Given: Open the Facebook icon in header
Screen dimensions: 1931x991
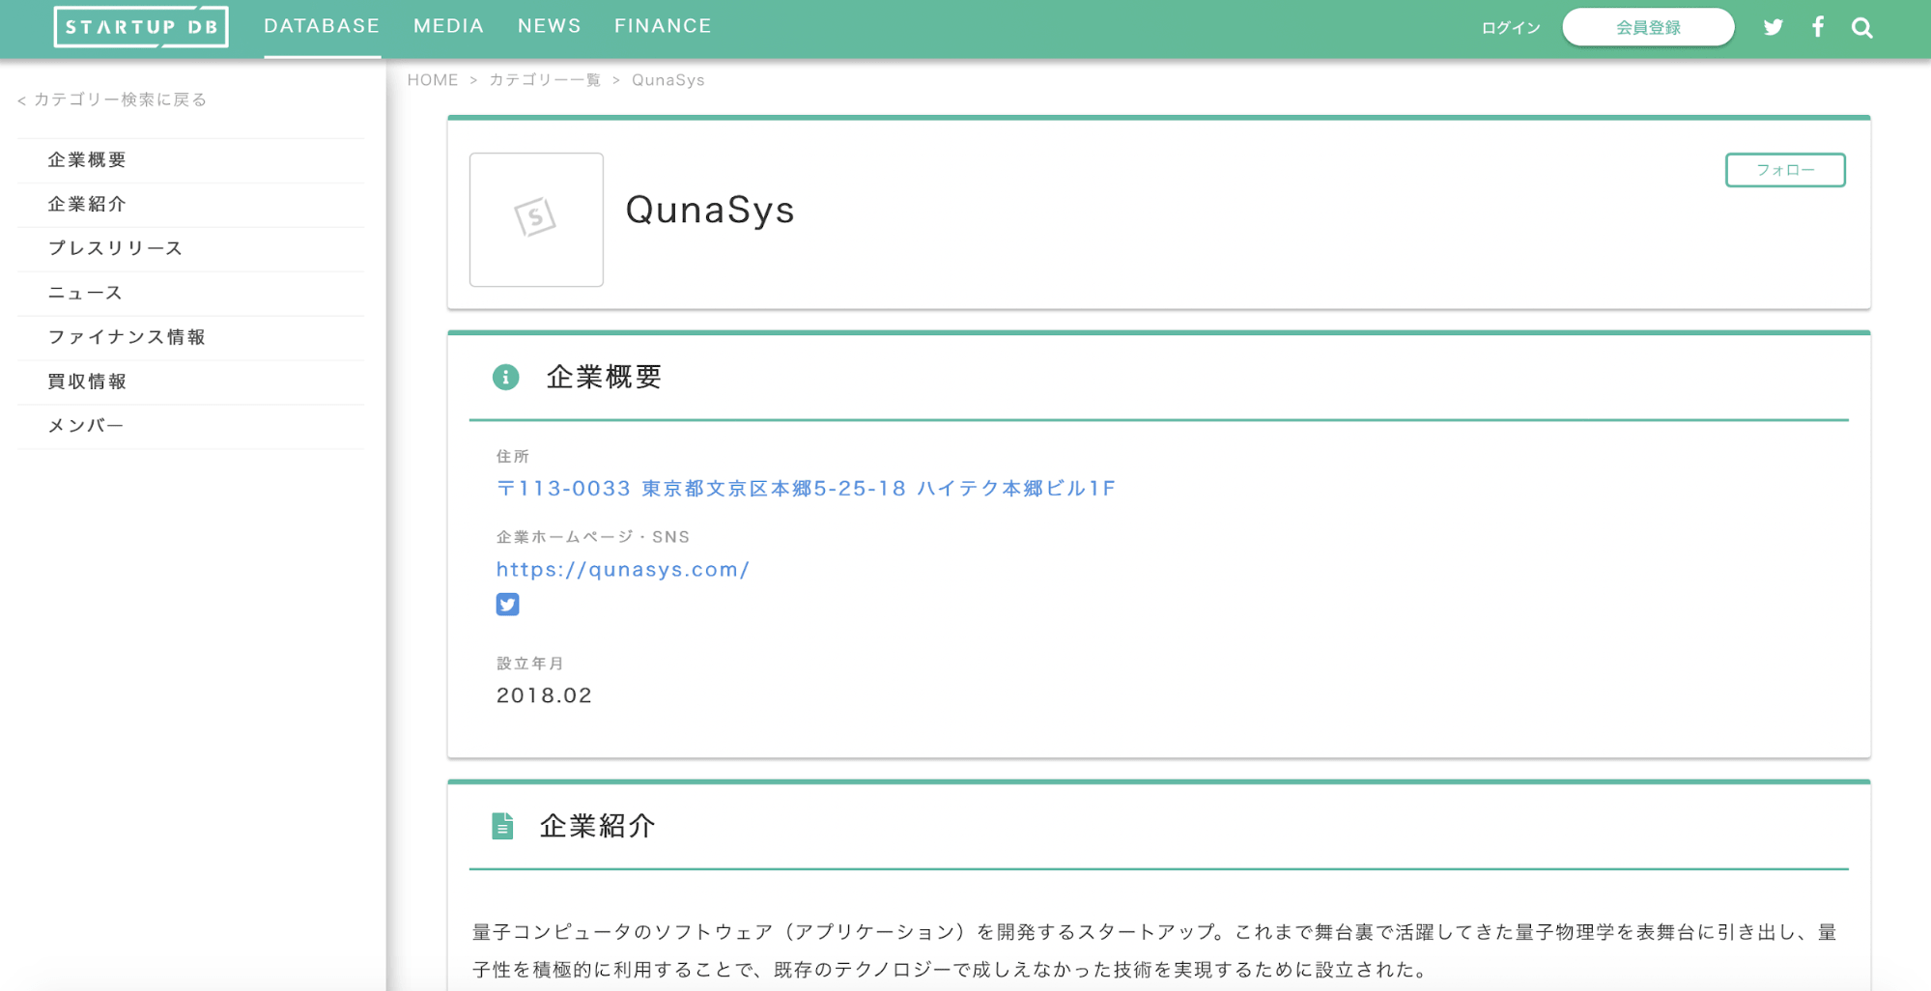Looking at the screenshot, I should click(1818, 27).
